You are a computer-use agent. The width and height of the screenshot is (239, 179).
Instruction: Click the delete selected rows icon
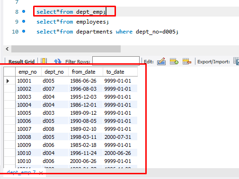pyautogui.click(x=187, y=61)
